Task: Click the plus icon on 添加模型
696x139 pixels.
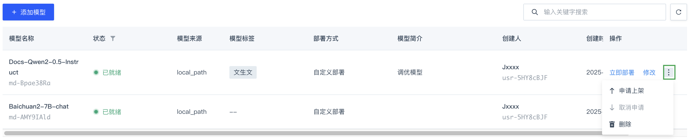Action: [x=14, y=12]
